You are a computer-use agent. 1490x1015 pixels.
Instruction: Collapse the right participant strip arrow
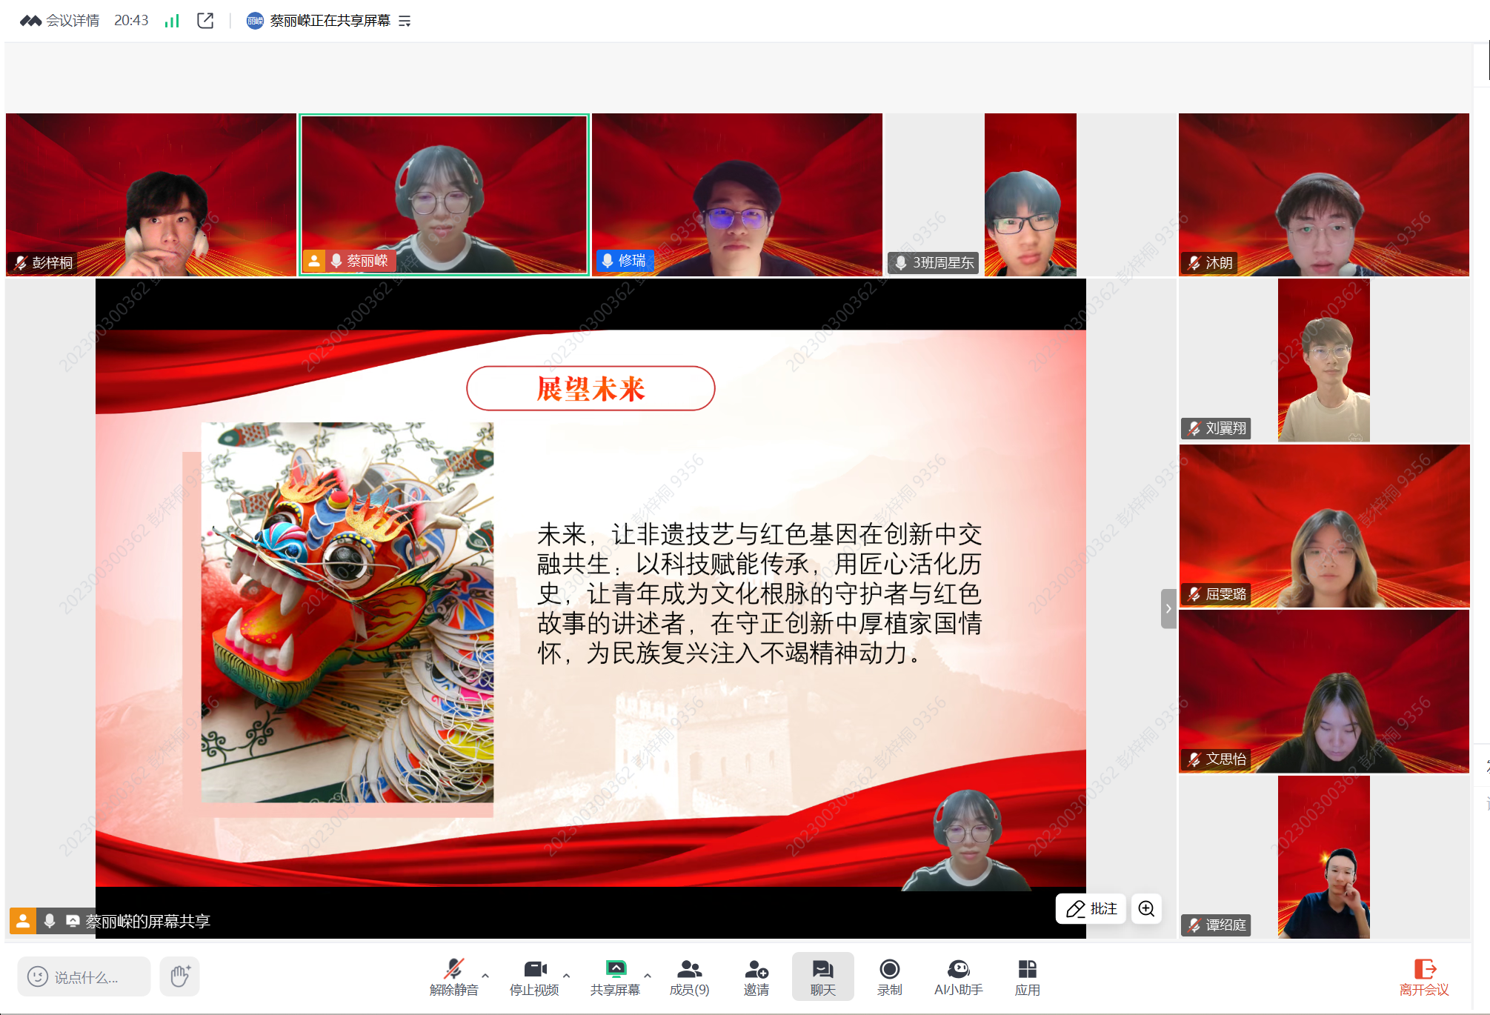coord(1168,608)
